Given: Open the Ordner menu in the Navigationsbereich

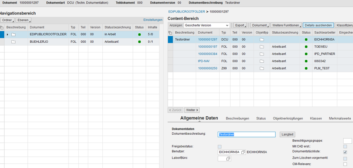Looking at the screenshot, I should (x=7, y=20).
